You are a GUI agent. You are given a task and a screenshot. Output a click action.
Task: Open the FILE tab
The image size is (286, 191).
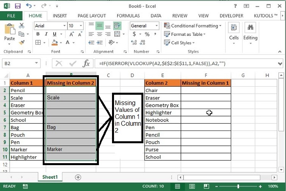click(11, 16)
